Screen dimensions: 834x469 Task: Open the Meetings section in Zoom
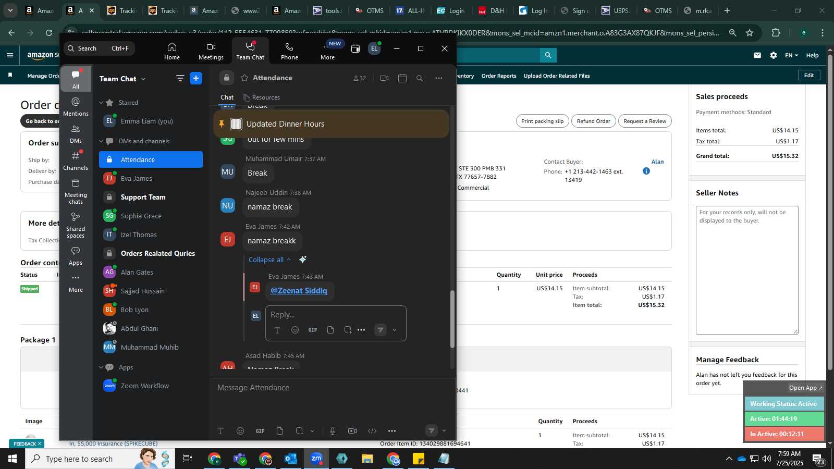pos(211,51)
